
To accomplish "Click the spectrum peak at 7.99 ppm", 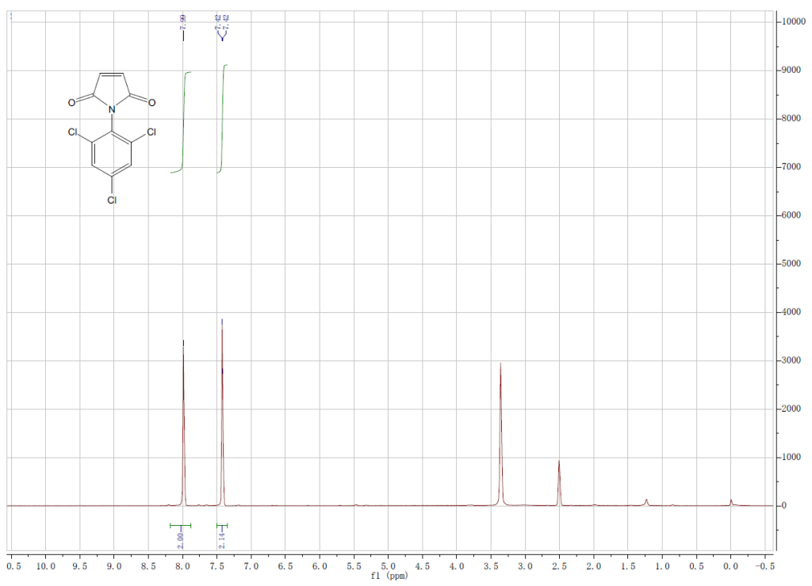I will (x=183, y=424).
